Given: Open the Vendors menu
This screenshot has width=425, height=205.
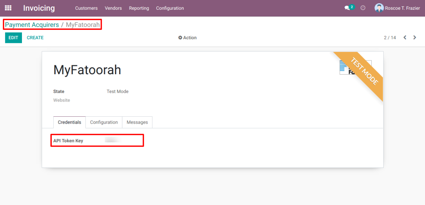Looking at the screenshot, I should (x=113, y=8).
